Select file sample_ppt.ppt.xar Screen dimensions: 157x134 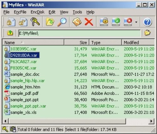pyautogui.click(x=28, y=106)
